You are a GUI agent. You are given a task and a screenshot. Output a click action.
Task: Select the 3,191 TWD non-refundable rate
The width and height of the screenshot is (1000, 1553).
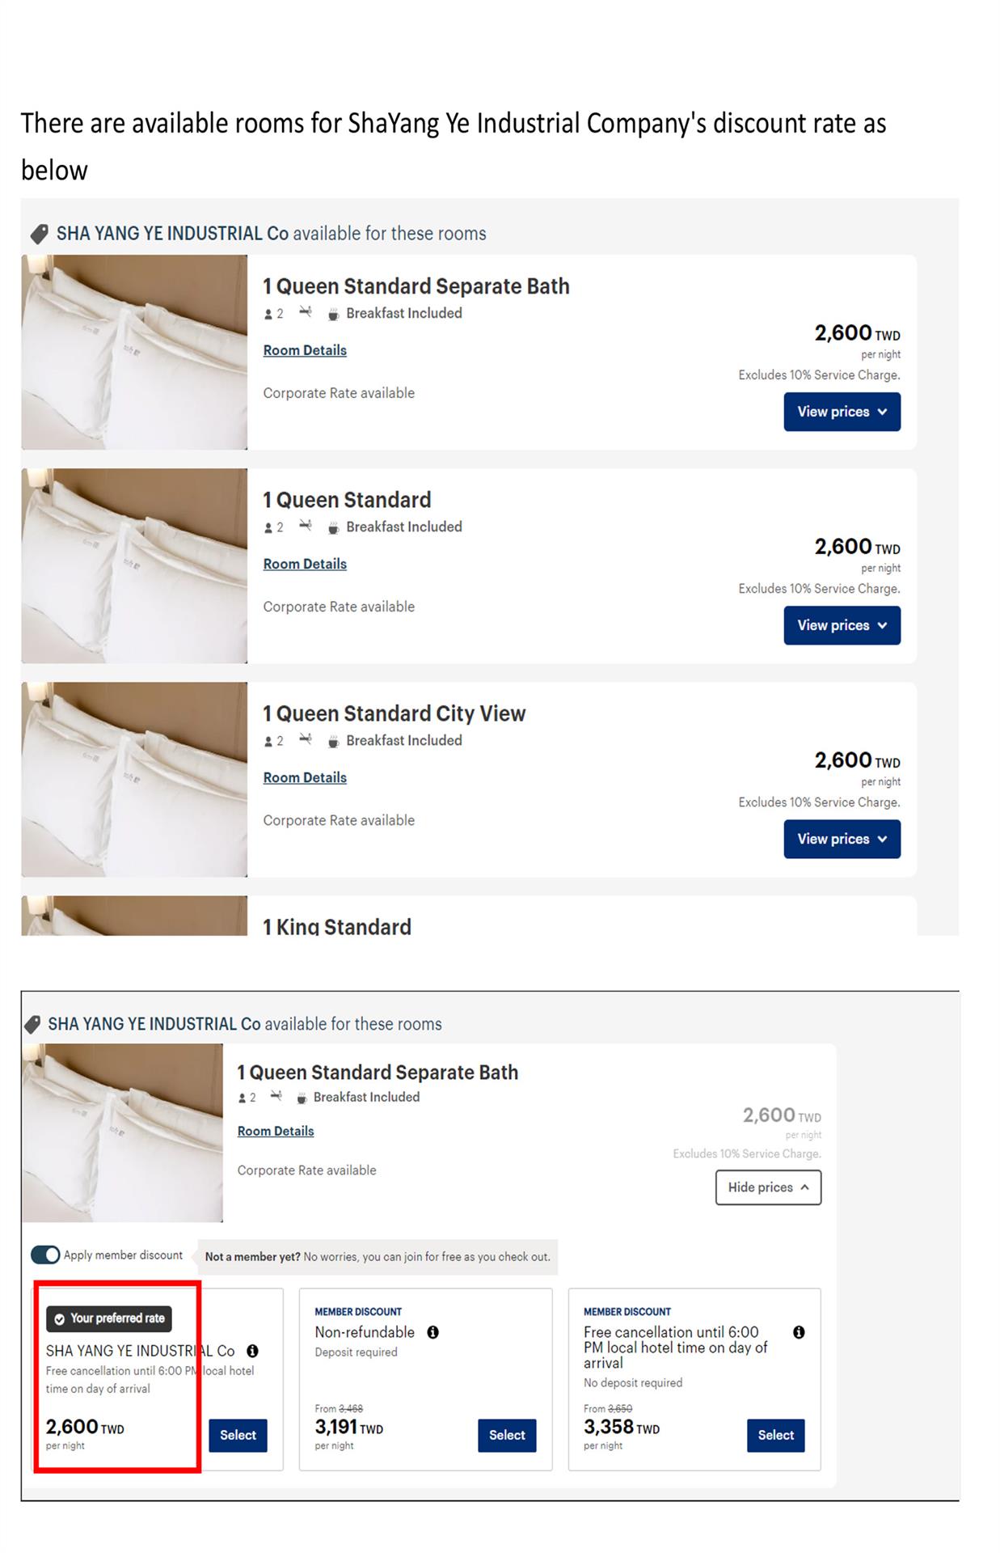pos(507,1435)
